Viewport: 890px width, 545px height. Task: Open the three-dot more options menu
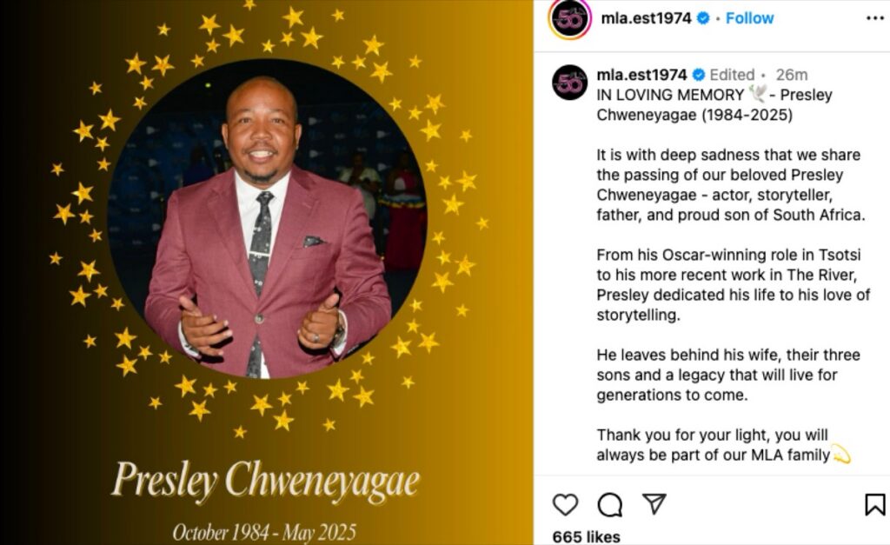[x=874, y=19]
